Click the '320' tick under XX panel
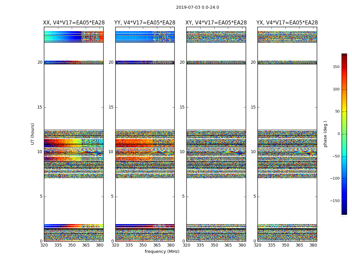The width and height of the screenshot is (352, 268). [44, 245]
